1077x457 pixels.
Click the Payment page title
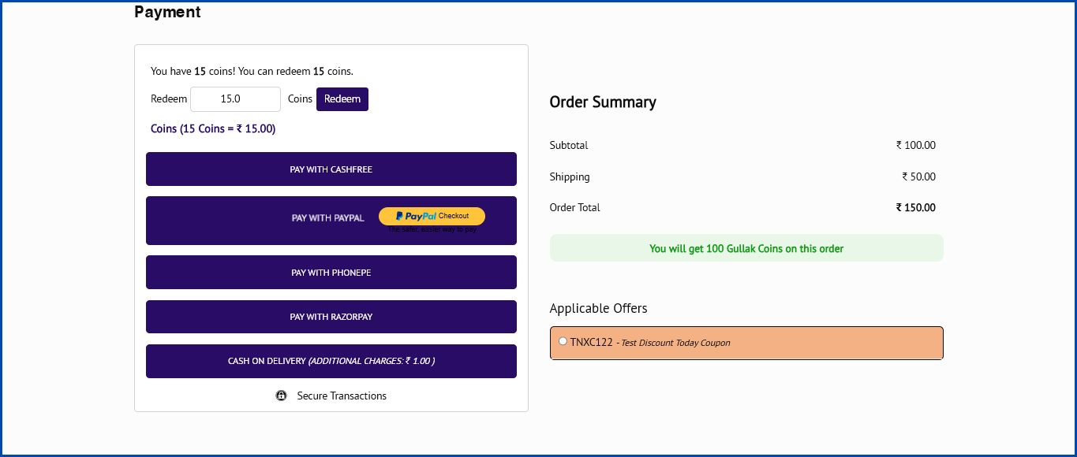pyautogui.click(x=167, y=12)
